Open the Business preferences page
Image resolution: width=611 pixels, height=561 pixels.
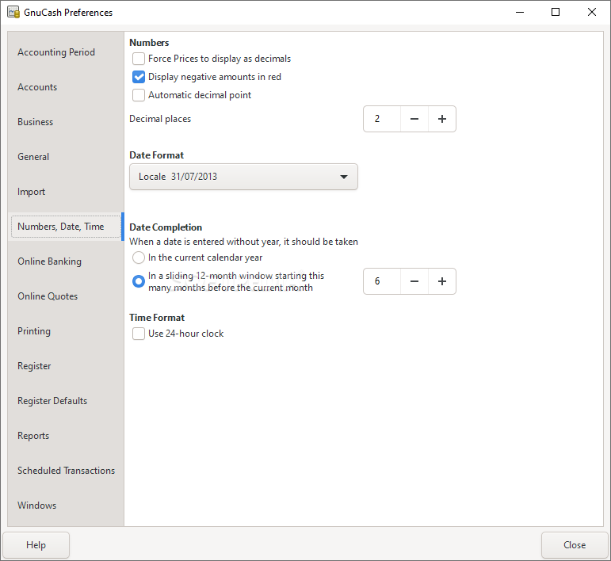click(x=66, y=122)
